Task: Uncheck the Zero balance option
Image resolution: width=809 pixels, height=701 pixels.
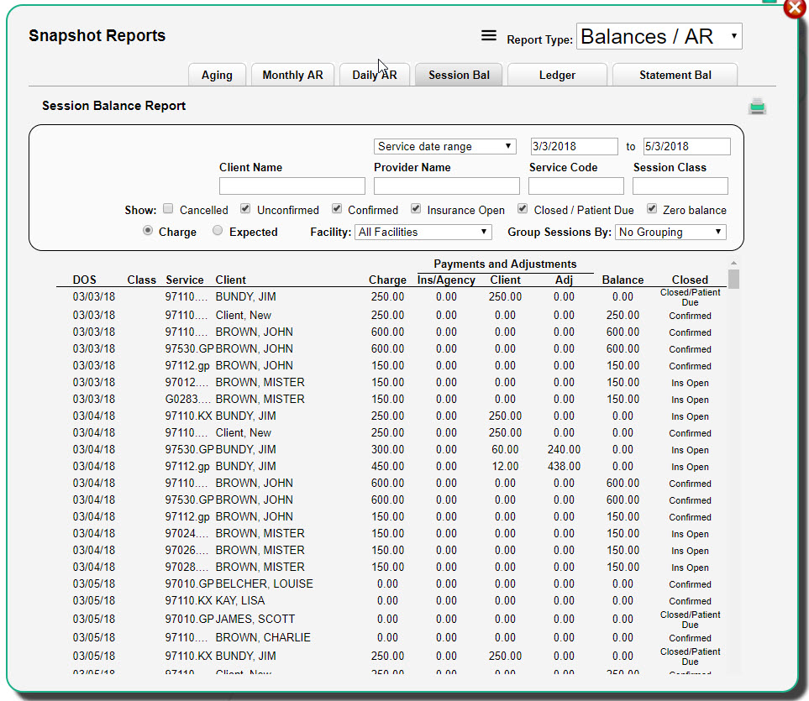Action: [653, 209]
